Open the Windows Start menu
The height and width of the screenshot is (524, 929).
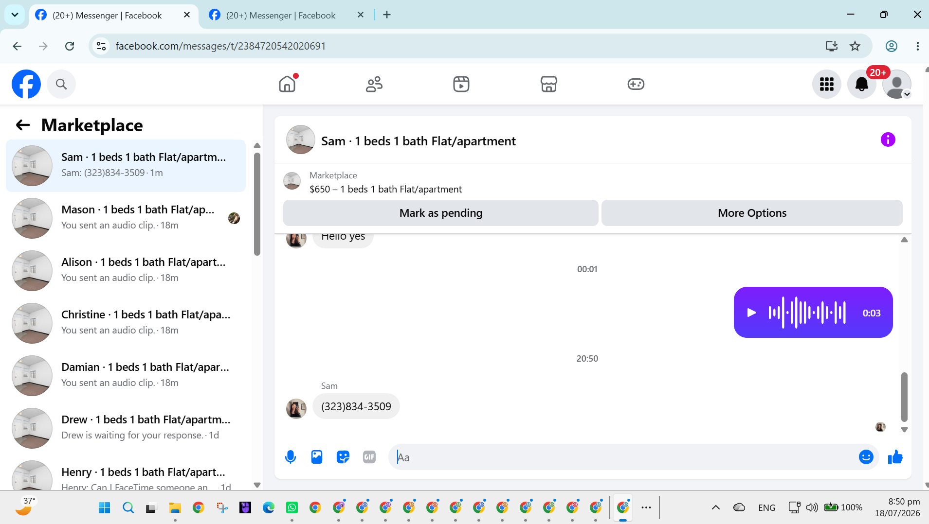(x=104, y=508)
